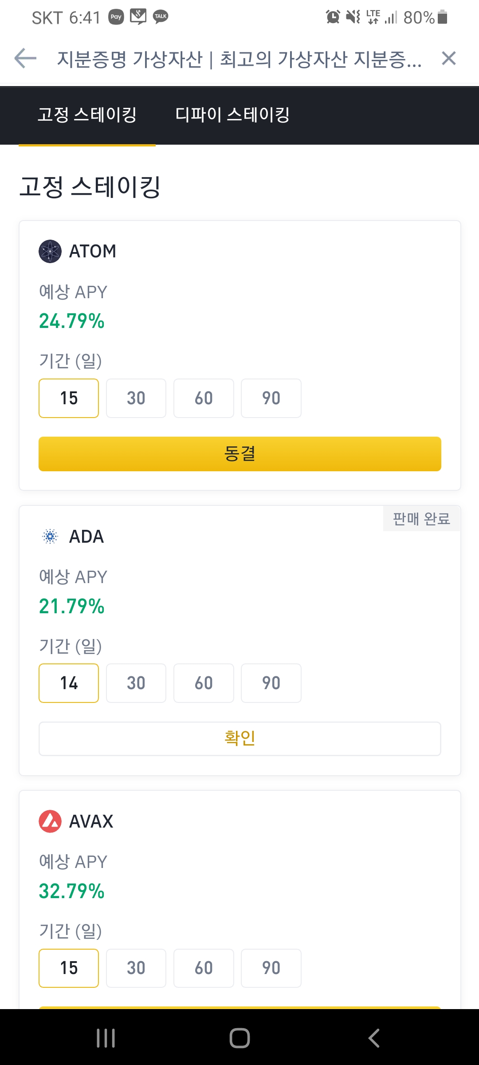
Task: Select the 60-day period for ADA
Action: point(204,683)
